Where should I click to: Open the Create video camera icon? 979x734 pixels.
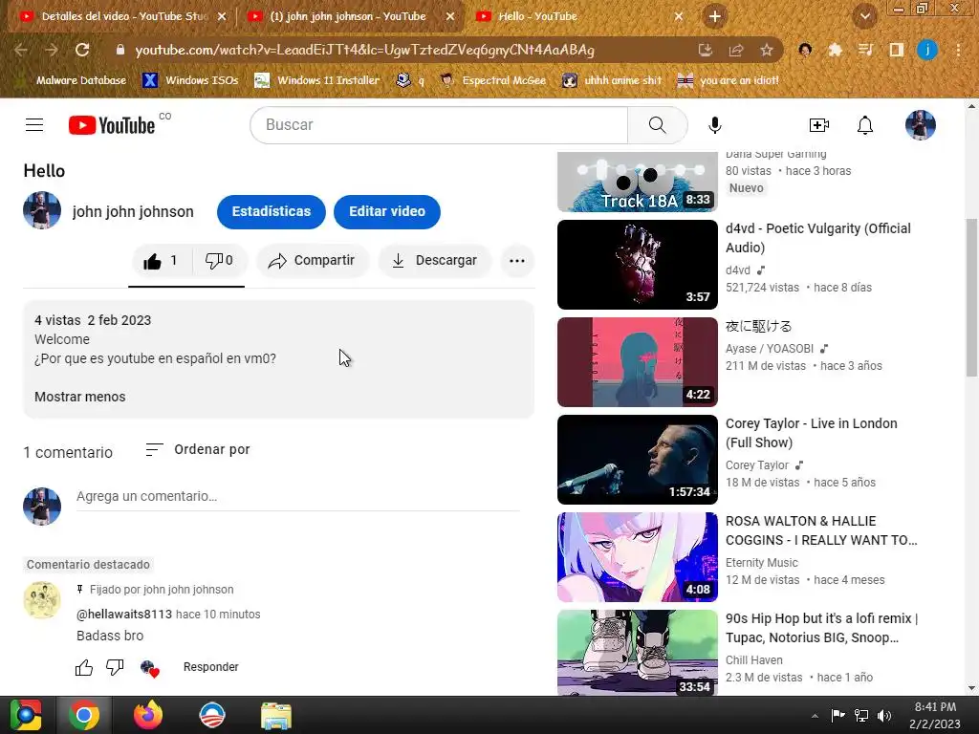819,125
